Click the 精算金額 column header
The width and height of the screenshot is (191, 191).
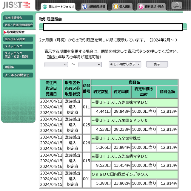point(167,92)
